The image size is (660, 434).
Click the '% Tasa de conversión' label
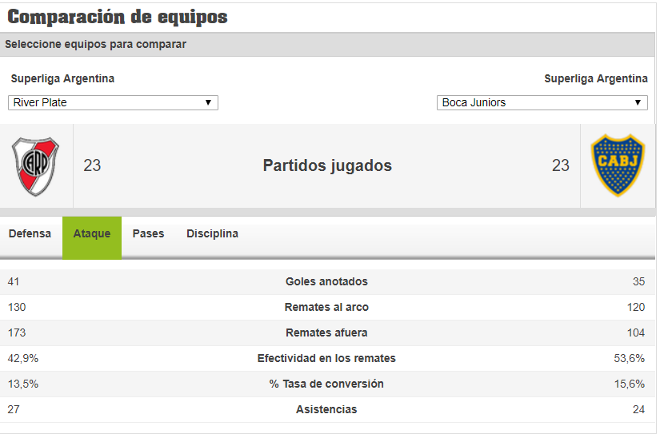(326, 384)
